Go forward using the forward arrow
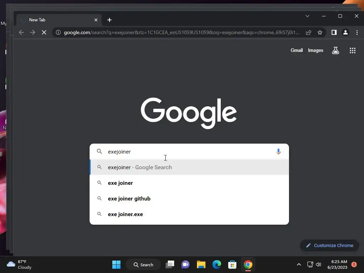Viewport: 364px width, 273px height. (33, 32)
